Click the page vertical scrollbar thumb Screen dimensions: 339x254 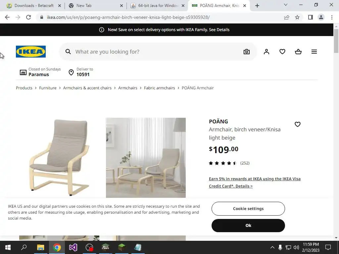click(336, 41)
